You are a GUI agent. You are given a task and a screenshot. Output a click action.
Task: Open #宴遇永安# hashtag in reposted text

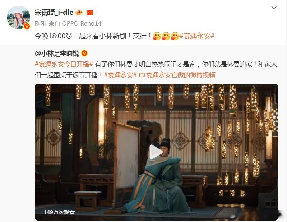[x=120, y=75]
